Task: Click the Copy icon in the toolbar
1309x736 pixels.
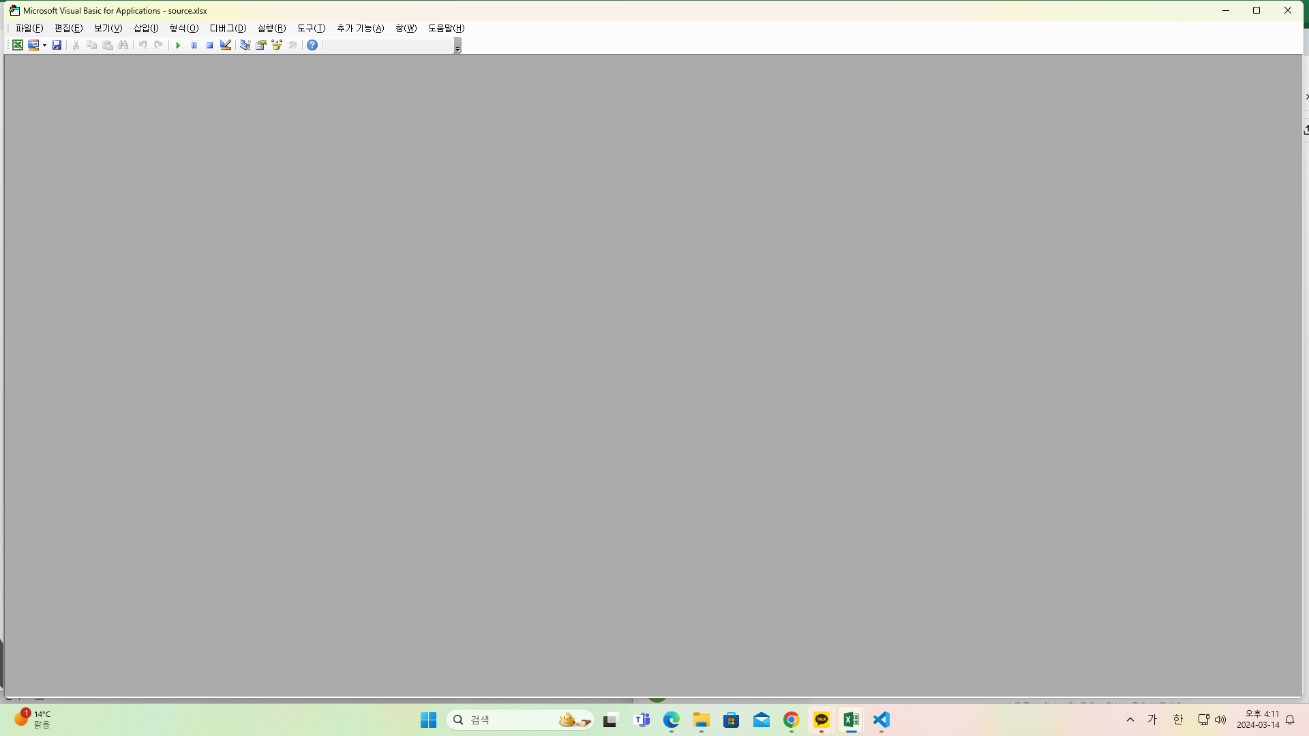Action: pos(91,45)
